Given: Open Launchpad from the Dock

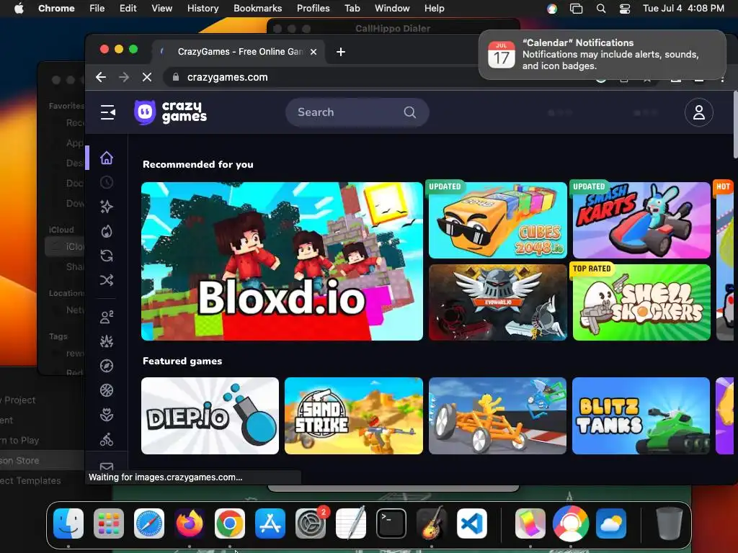Looking at the screenshot, I should pyautogui.click(x=109, y=523).
